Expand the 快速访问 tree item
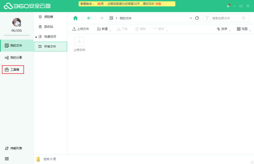 point(36,37)
